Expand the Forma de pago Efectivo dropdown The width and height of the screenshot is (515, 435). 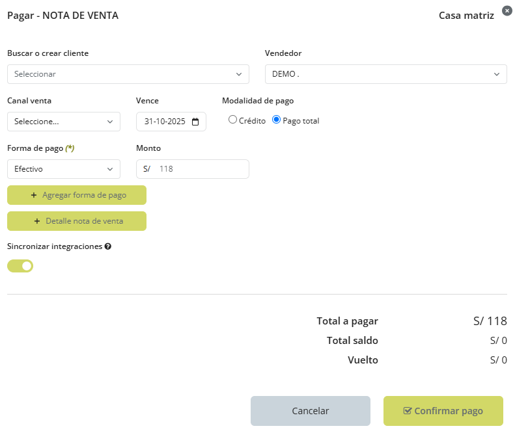63,169
